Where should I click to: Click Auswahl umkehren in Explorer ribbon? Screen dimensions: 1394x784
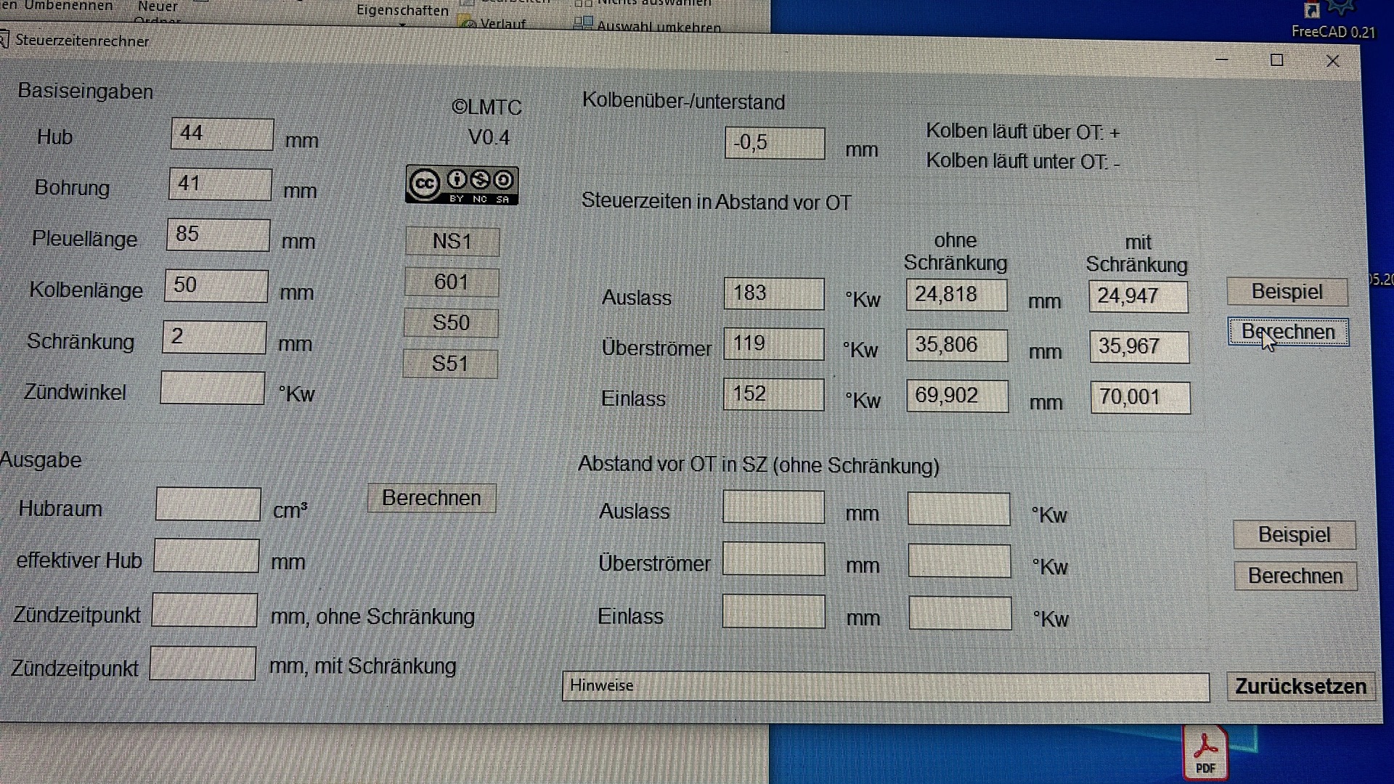click(x=659, y=27)
